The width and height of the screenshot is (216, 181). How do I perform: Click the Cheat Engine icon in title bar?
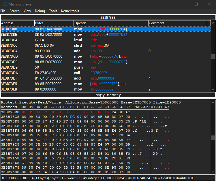pyautogui.click(x=5, y=4)
